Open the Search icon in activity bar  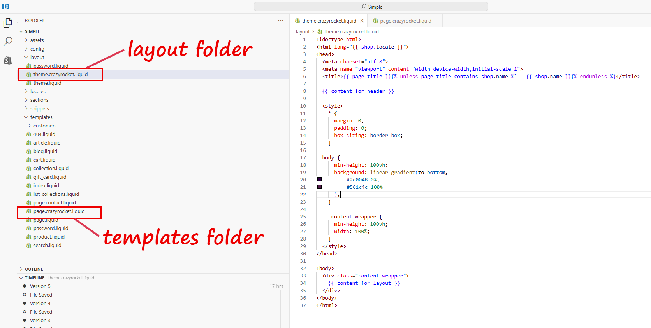[x=8, y=41]
